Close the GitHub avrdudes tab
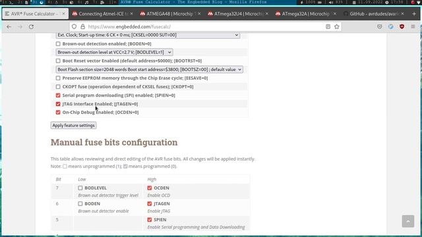 click(x=402, y=14)
